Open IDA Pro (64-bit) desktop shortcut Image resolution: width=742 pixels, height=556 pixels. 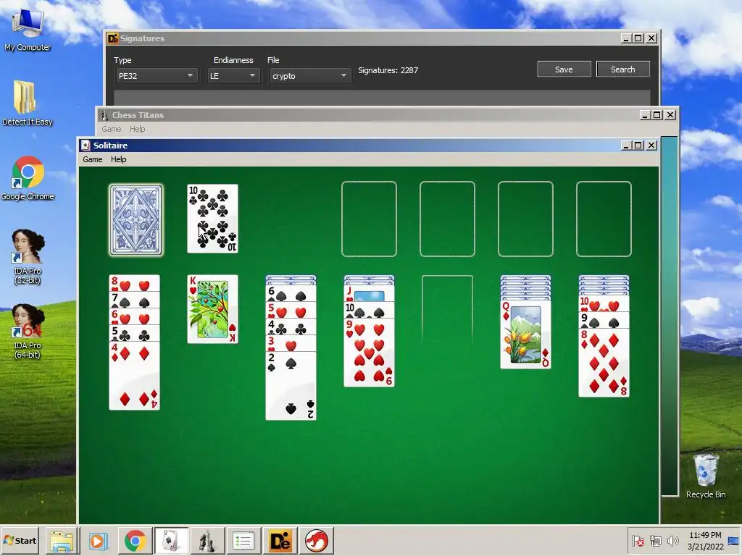(28, 332)
